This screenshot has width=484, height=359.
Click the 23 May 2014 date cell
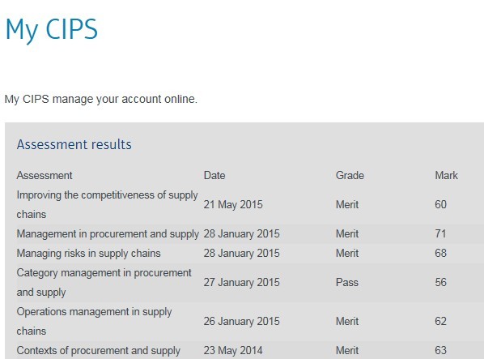[x=233, y=351]
